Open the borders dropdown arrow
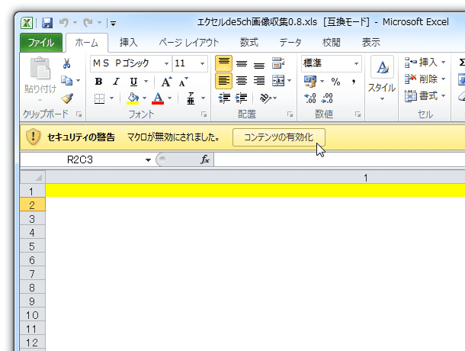 coord(111,98)
